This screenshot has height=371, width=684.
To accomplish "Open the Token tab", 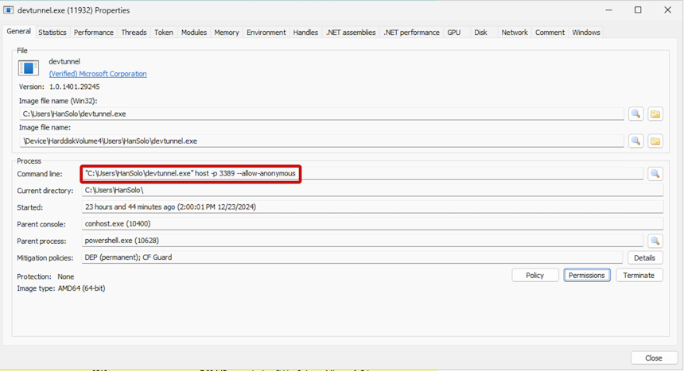I will (x=164, y=33).
